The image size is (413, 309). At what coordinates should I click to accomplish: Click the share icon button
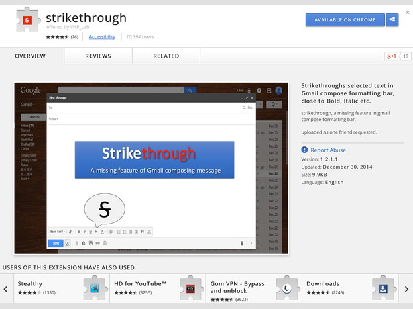pyautogui.click(x=392, y=19)
